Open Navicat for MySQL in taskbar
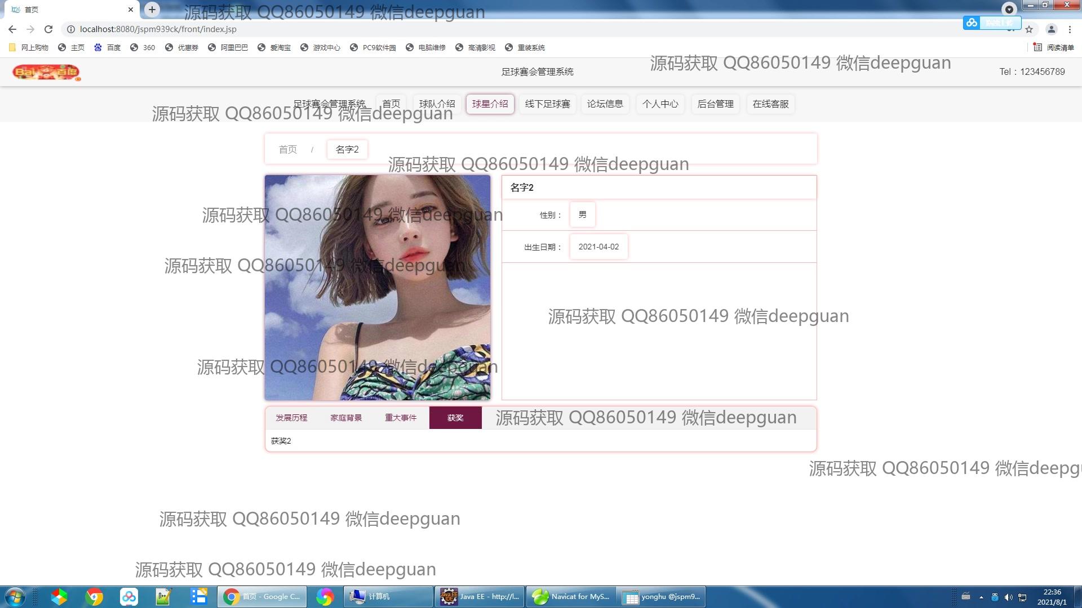 coord(570,597)
